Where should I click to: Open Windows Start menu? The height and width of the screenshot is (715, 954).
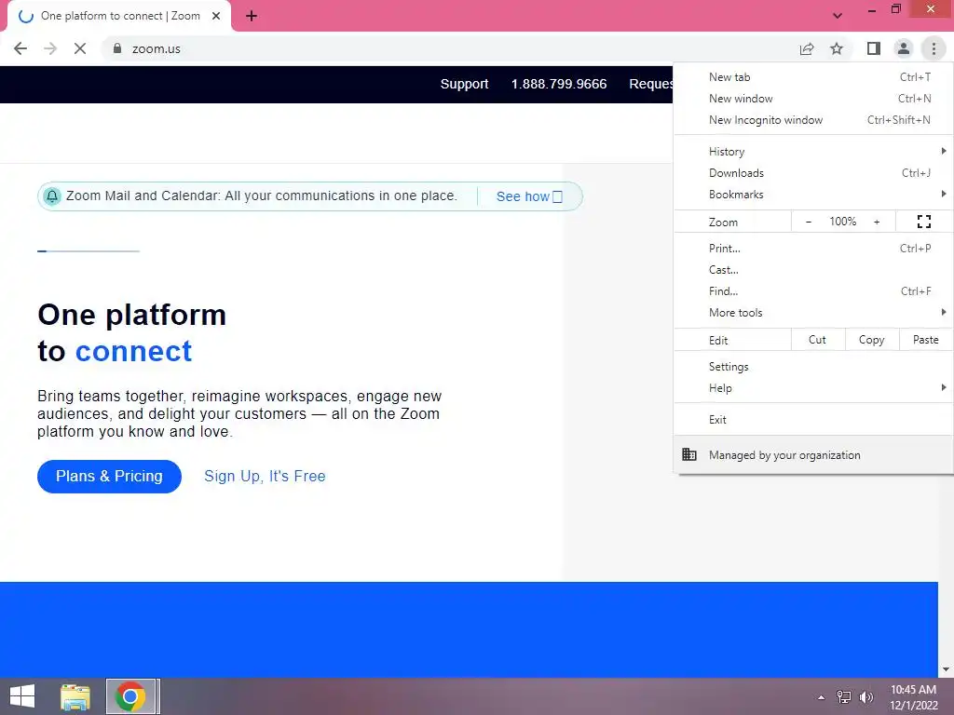22,696
